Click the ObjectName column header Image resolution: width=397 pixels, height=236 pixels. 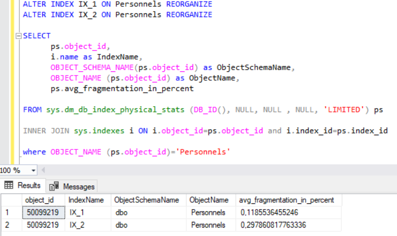tap(210, 200)
